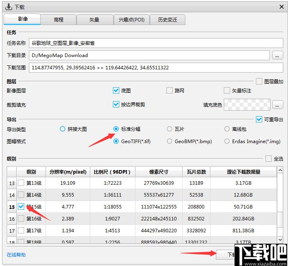
Task: Toggle the 按边界裁剪 checkbox
Action: tap(116, 104)
